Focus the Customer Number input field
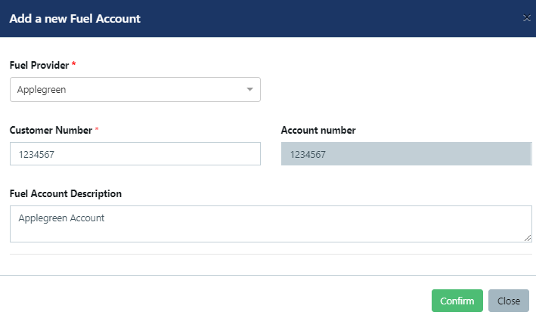The image size is (536, 318). pos(135,153)
